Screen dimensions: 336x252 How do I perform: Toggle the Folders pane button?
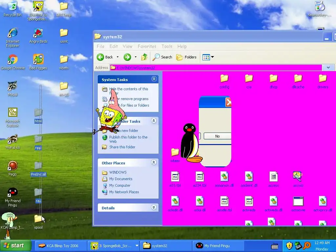(x=186, y=57)
